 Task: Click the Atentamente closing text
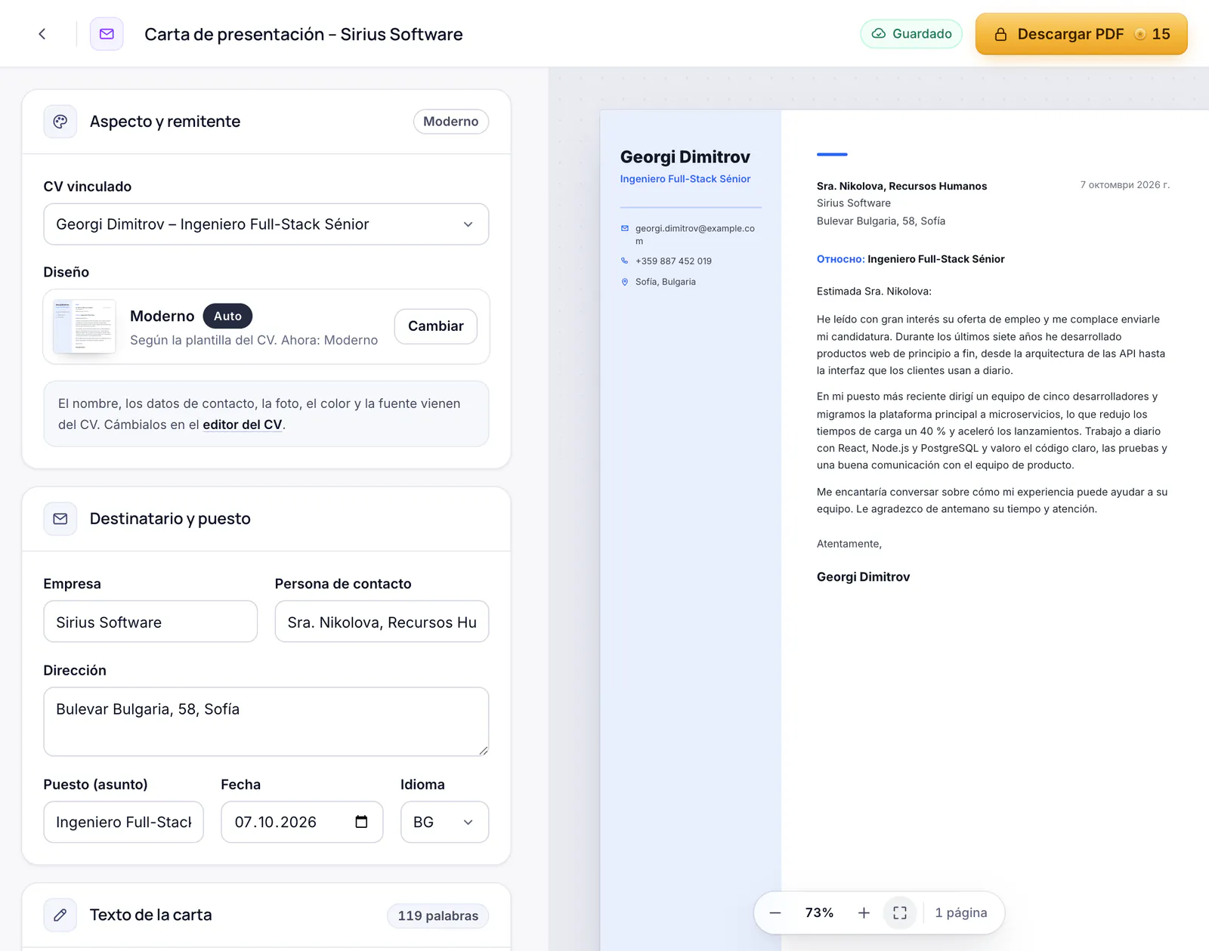(x=849, y=544)
